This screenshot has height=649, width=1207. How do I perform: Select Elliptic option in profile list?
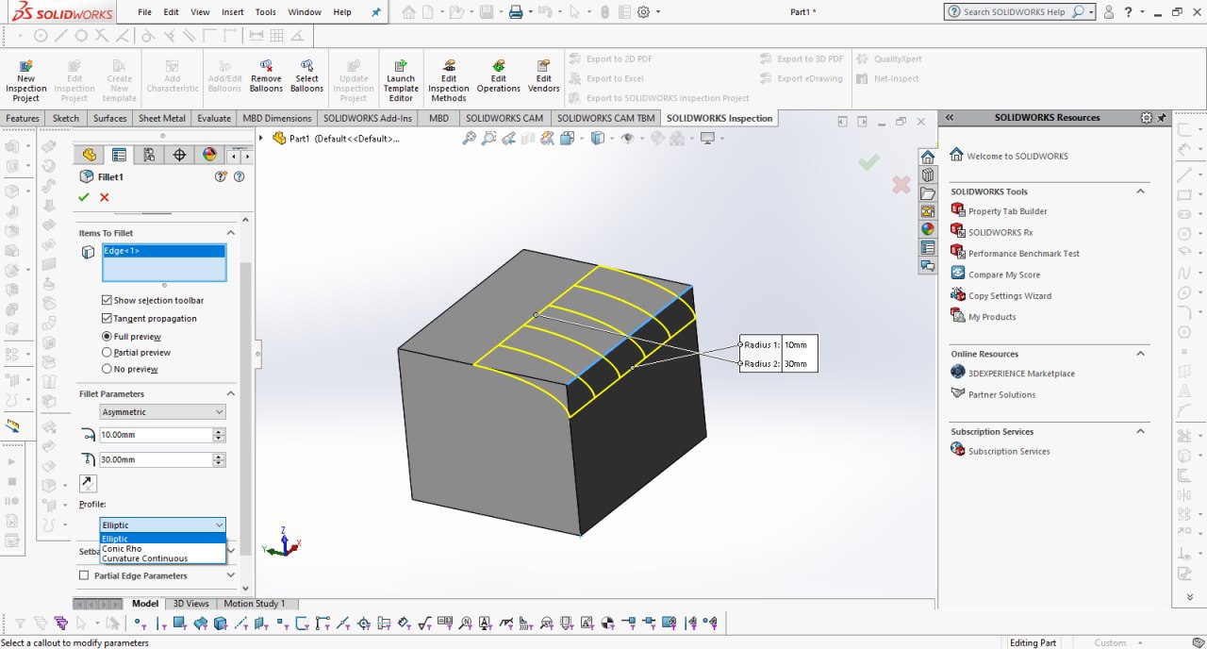coord(162,539)
